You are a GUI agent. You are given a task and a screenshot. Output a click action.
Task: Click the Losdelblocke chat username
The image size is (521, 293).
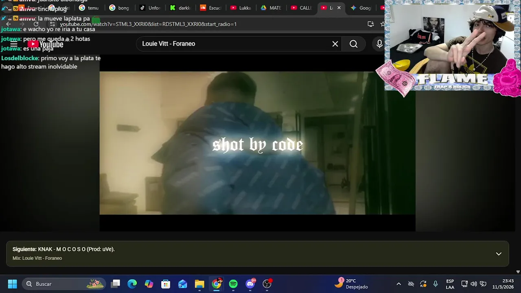(19, 58)
